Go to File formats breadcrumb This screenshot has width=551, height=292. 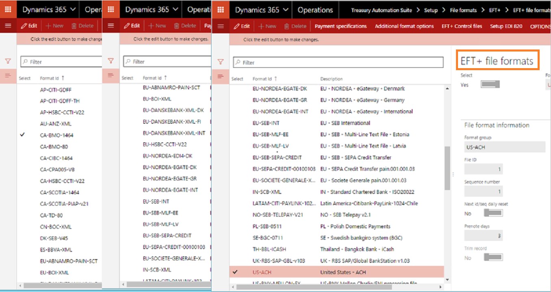point(463,10)
